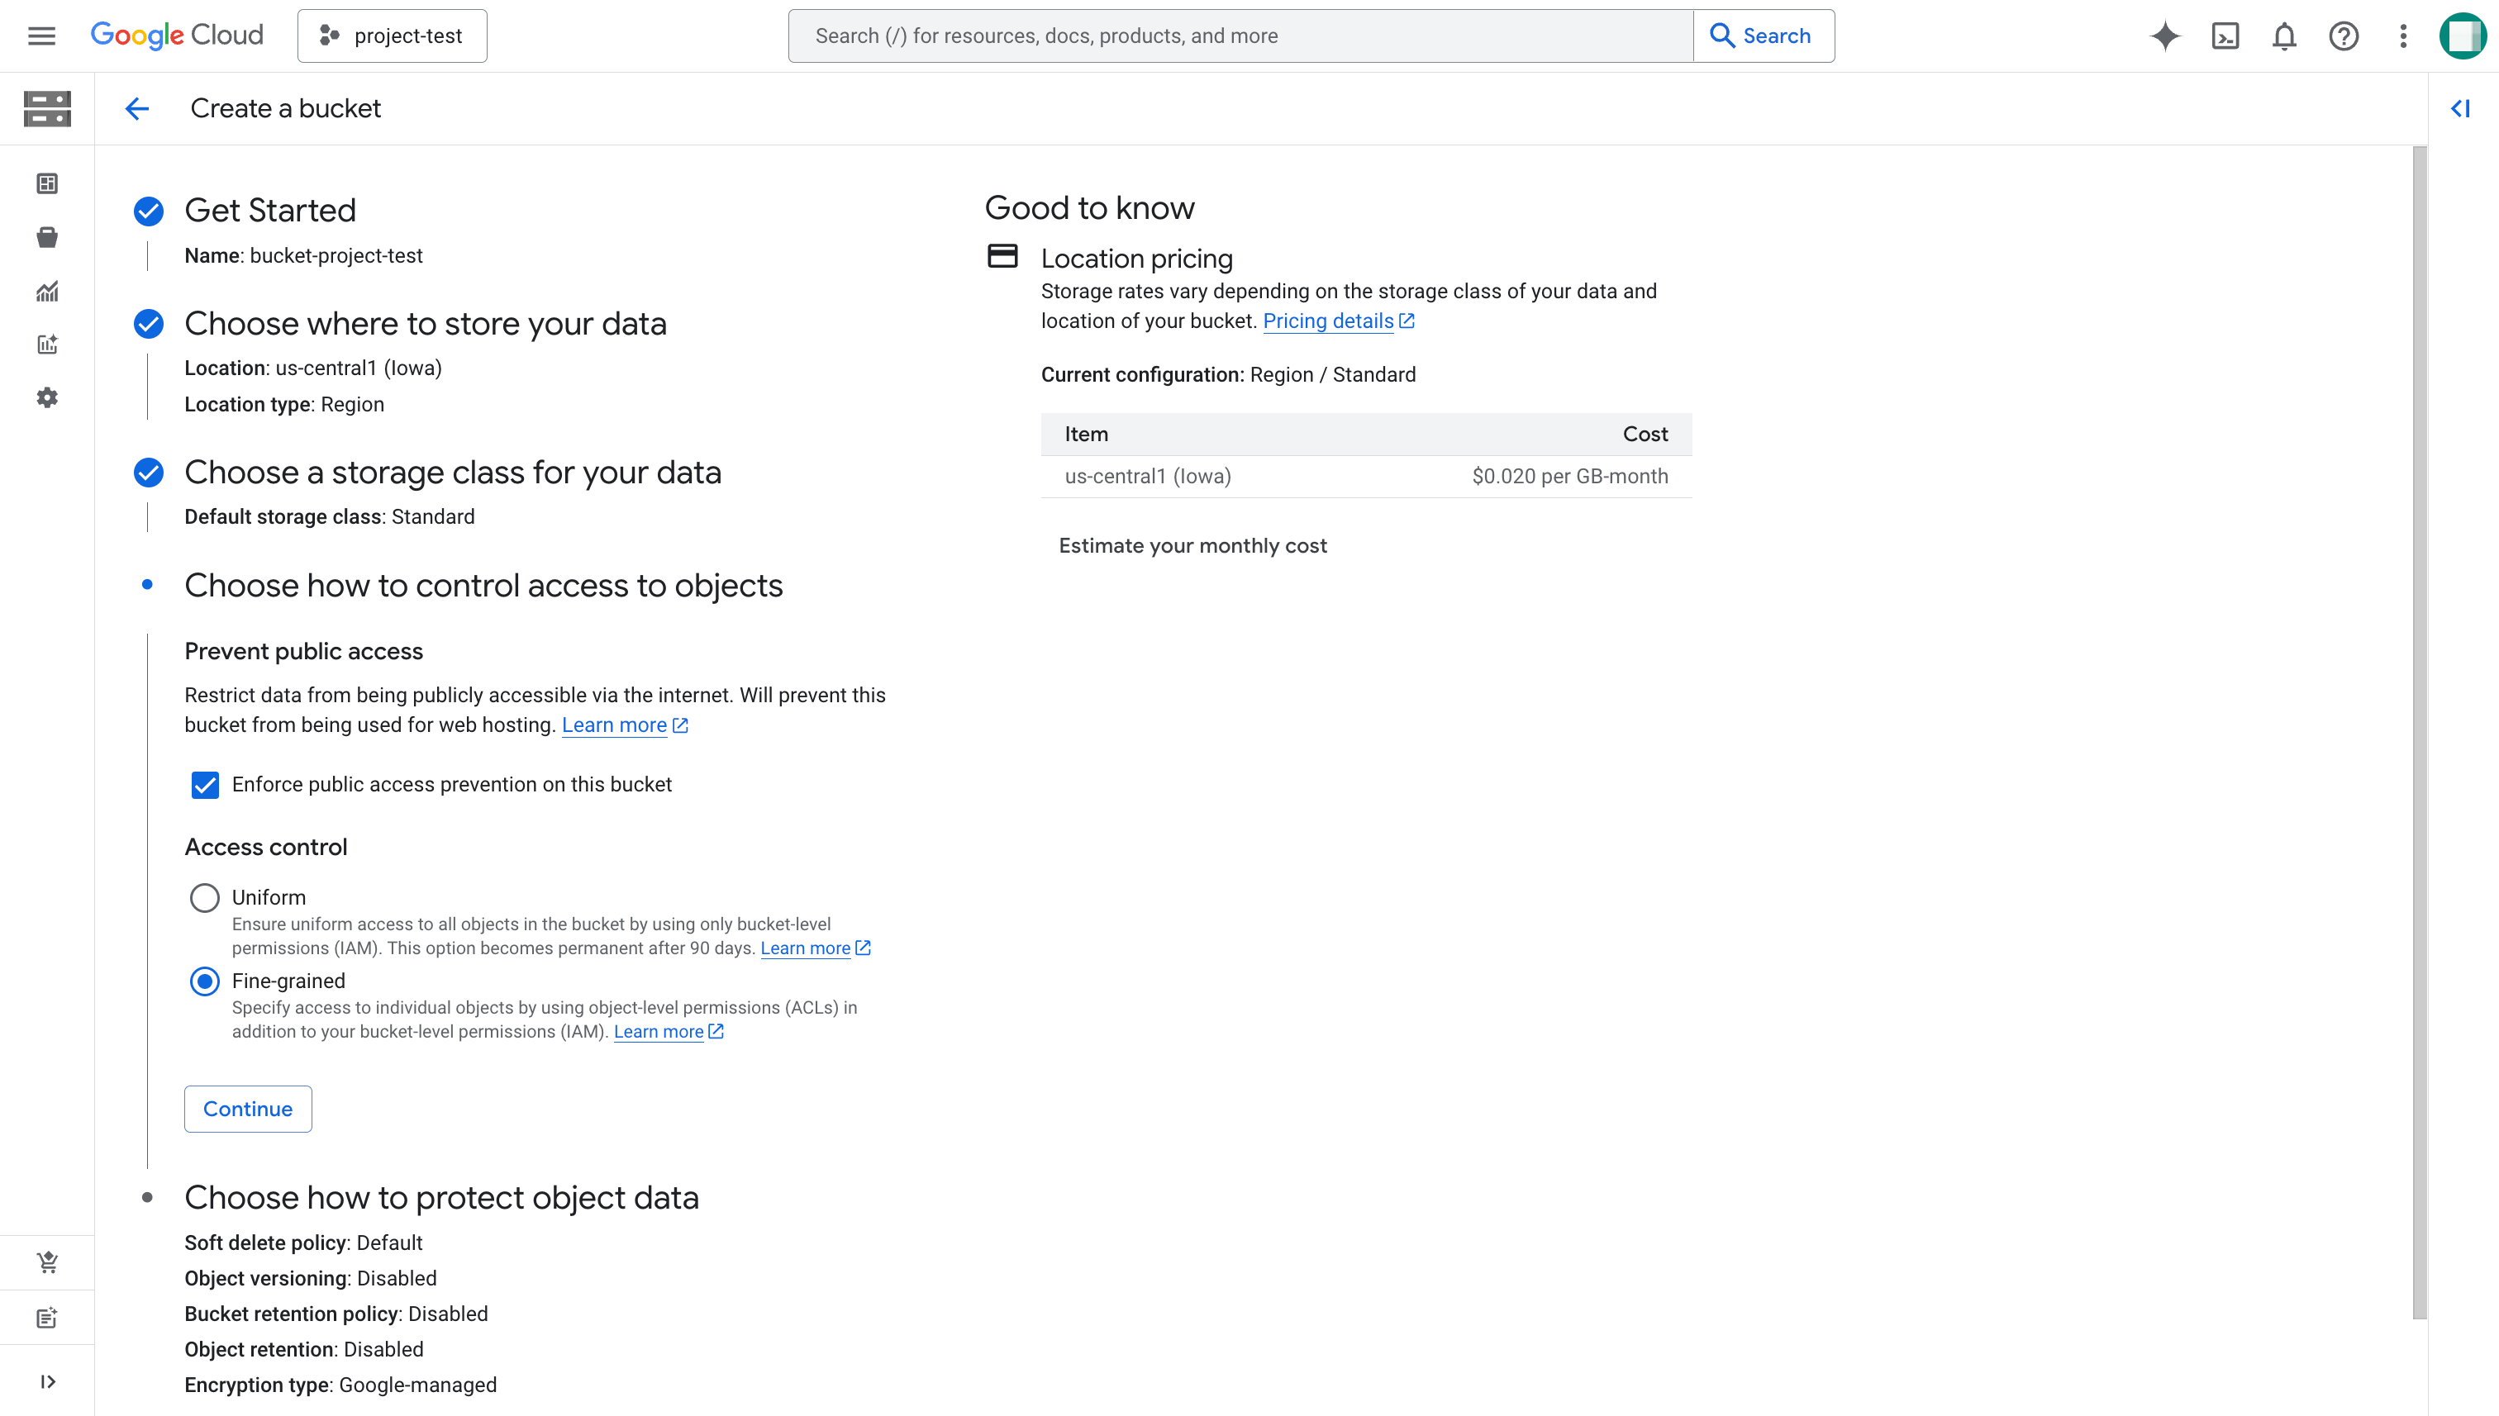Open the Pricing details link
The width and height of the screenshot is (2499, 1416).
[1328, 321]
